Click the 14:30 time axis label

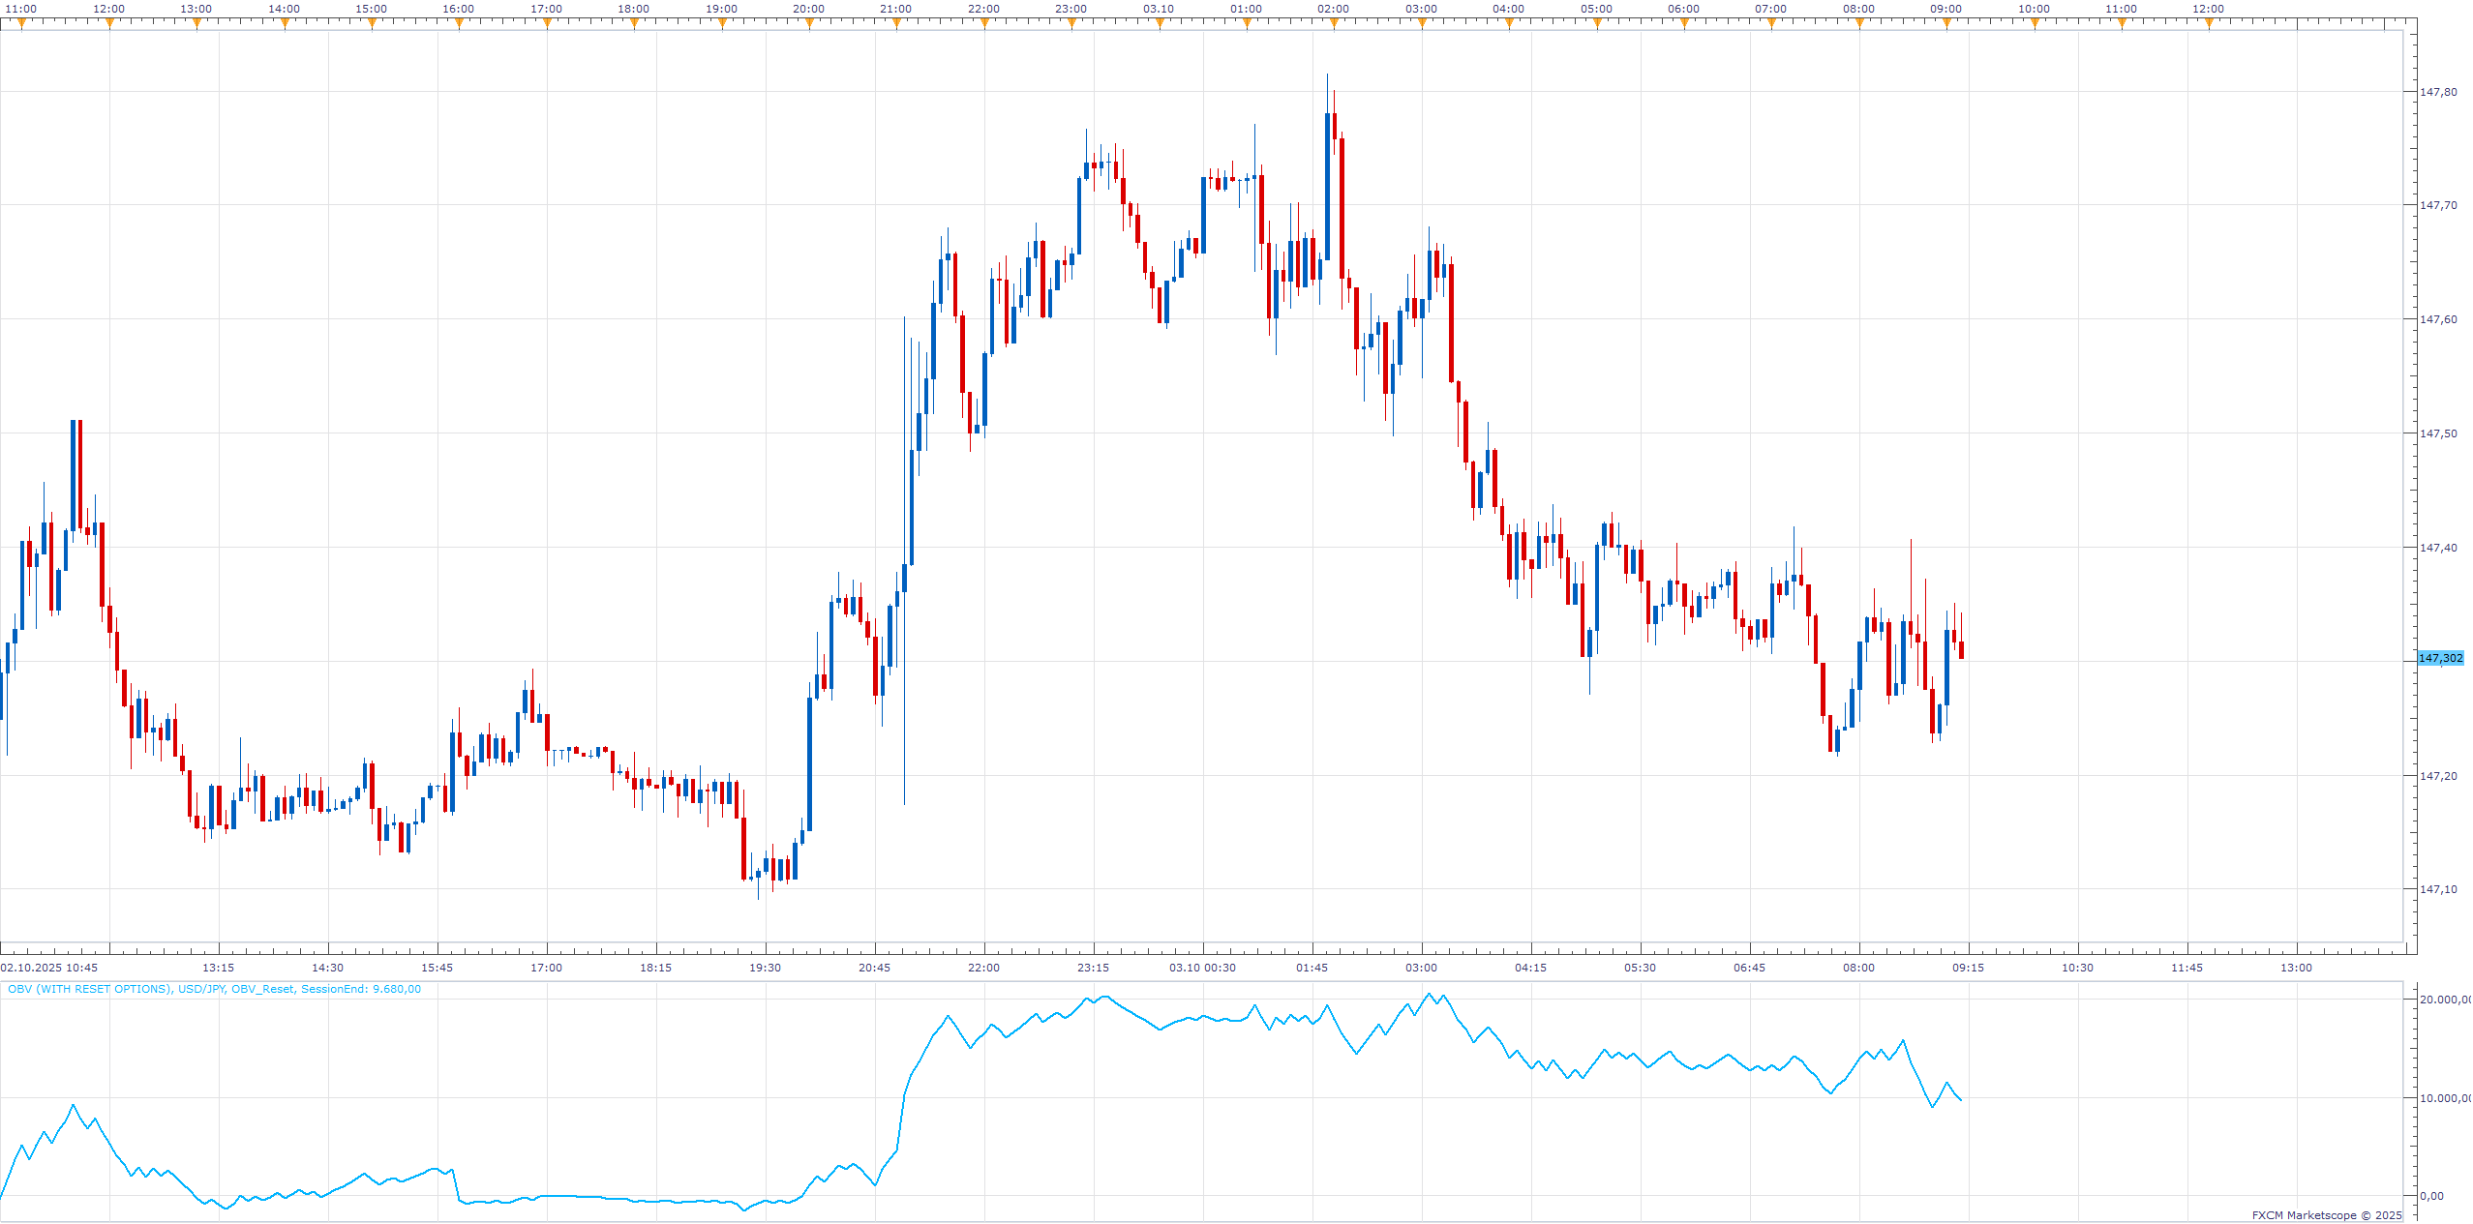coord(328,968)
